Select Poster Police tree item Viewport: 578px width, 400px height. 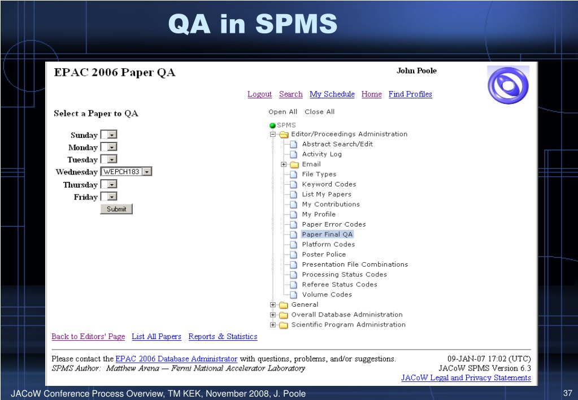coord(324,254)
